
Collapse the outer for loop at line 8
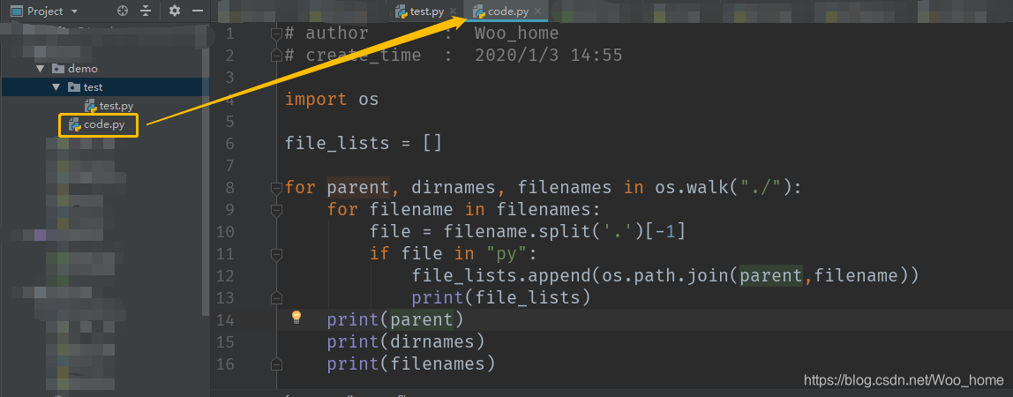tap(276, 188)
